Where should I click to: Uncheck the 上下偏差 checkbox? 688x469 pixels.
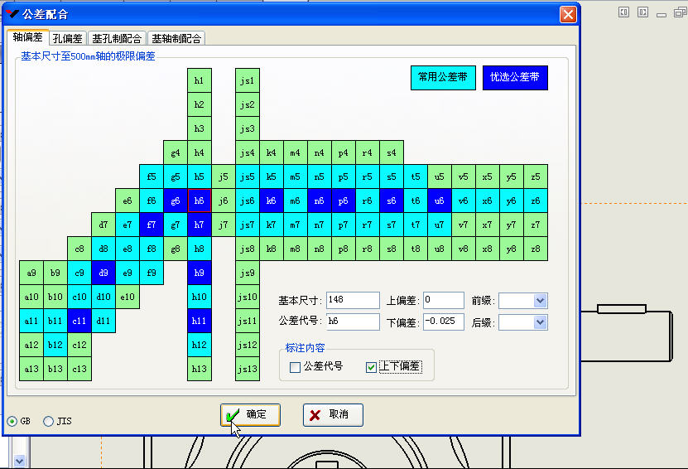coord(371,367)
